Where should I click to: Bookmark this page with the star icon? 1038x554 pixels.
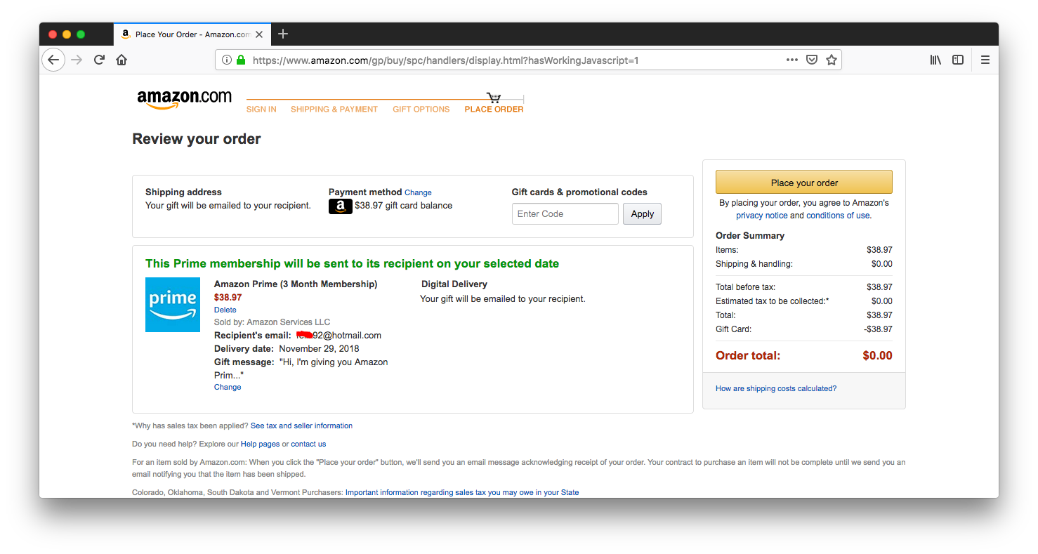(x=832, y=60)
